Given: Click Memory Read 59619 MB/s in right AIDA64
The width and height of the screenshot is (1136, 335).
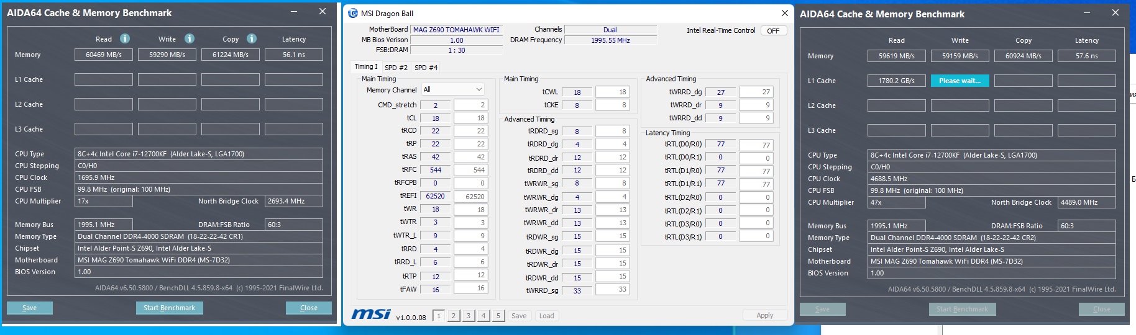Looking at the screenshot, I should 897,56.
